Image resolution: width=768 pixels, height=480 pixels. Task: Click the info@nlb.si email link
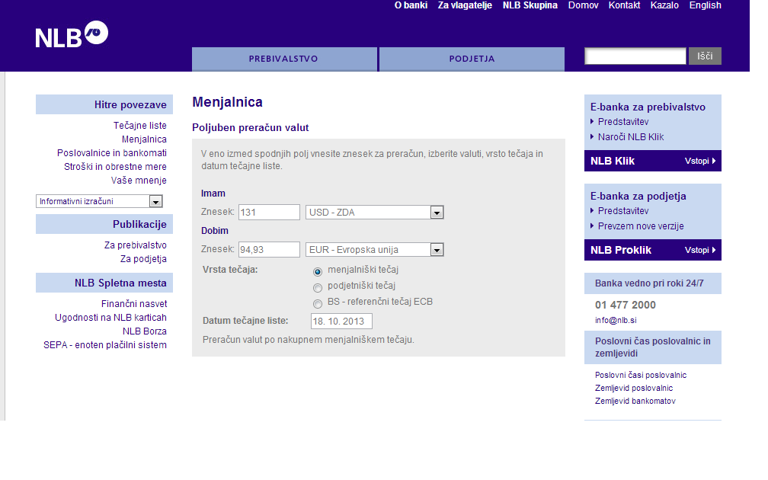tap(616, 320)
